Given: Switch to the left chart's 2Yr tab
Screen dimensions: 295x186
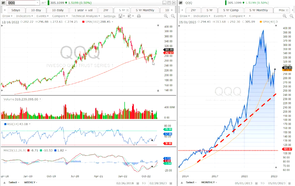Looking at the screenshot, I should point(105,10).
